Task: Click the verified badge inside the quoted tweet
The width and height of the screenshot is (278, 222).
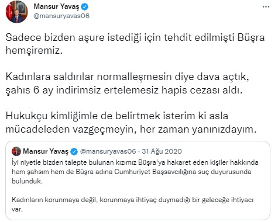Action: point(74,151)
